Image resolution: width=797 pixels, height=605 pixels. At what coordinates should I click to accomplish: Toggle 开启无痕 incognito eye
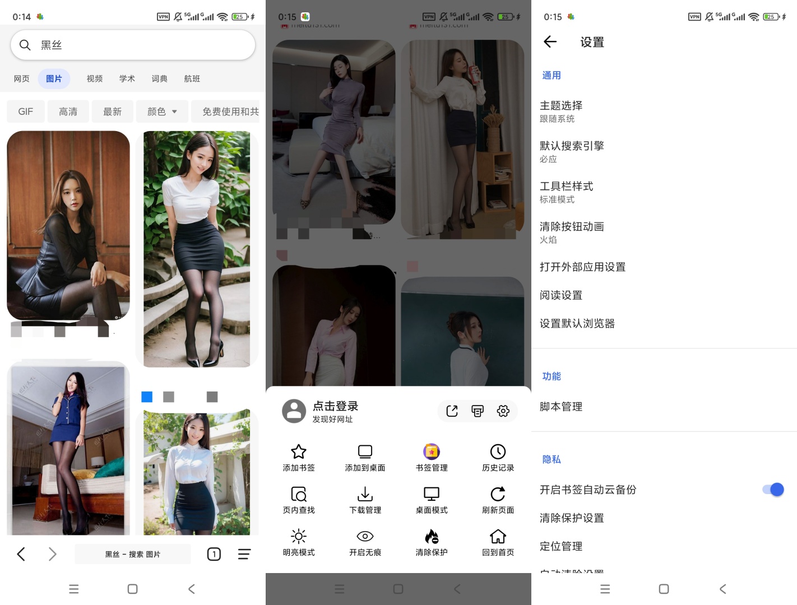point(365,537)
